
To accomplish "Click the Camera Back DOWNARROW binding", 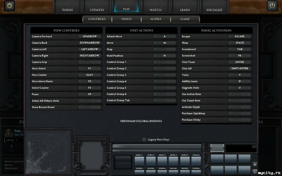I will coord(90,43).
